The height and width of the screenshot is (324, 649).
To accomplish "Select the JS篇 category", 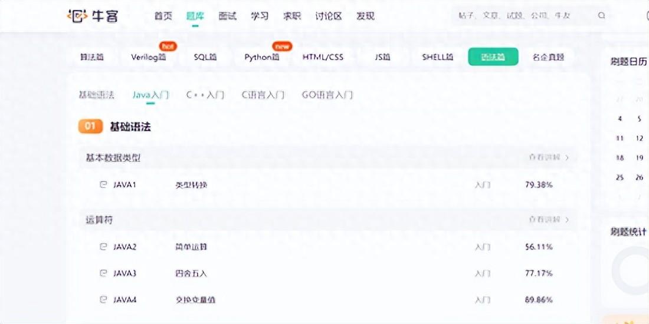I will coord(382,57).
